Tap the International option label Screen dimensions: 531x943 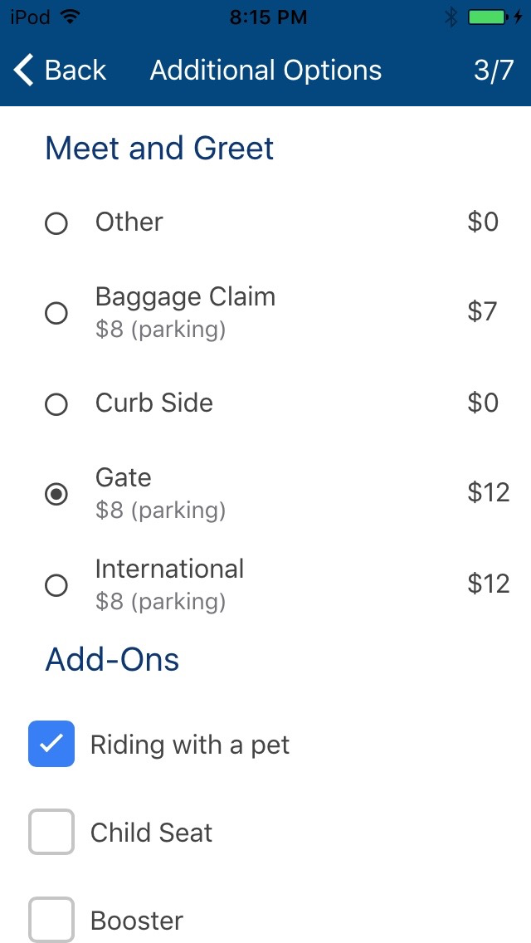(169, 569)
